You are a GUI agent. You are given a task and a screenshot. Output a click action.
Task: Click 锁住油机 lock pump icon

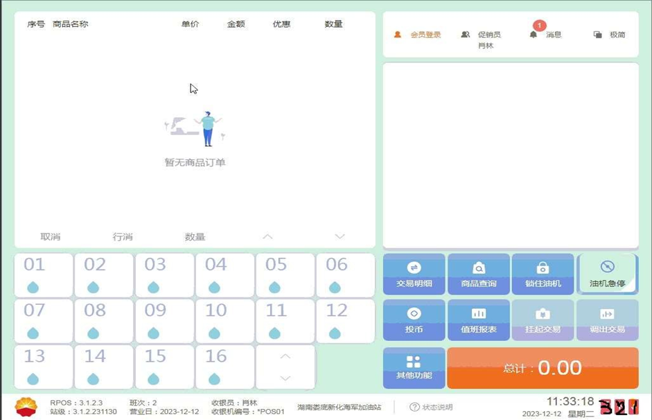click(x=543, y=268)
